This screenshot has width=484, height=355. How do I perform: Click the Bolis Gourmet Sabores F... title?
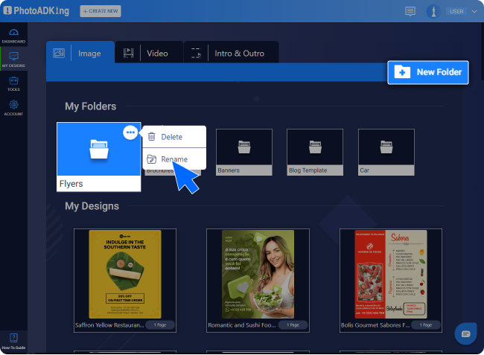point(375,325)
